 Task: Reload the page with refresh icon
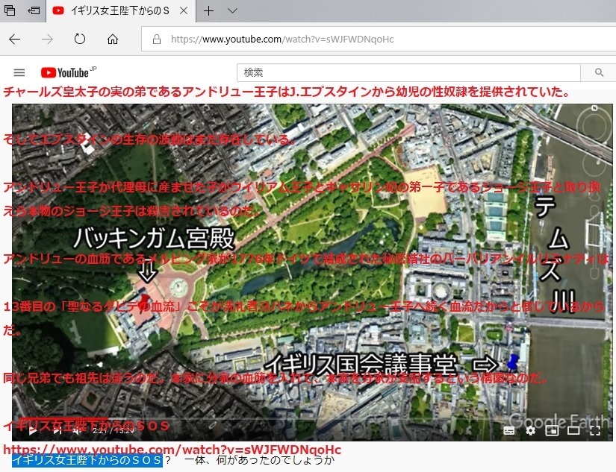click(80, 39)
